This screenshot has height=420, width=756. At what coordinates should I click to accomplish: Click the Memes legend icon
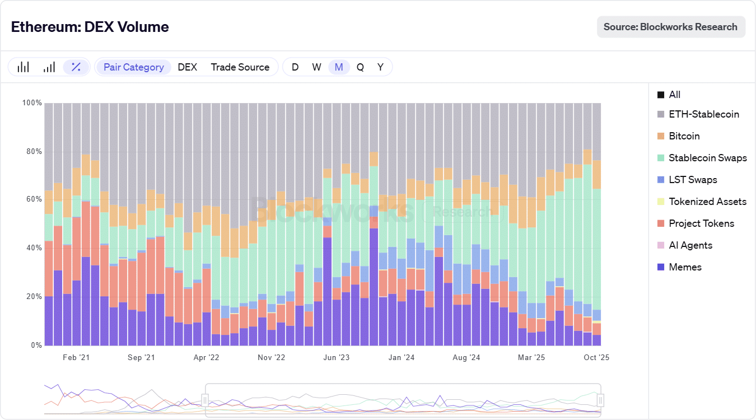click(661, 267)
